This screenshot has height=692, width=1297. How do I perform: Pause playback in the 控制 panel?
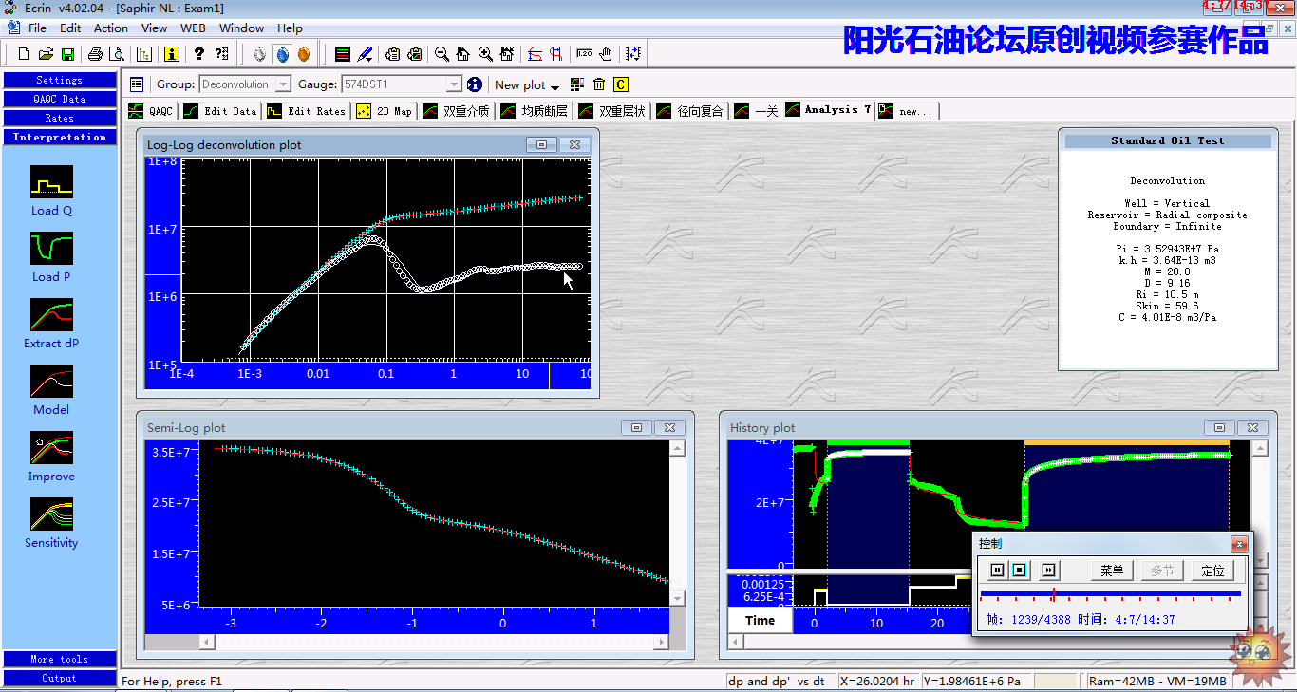(997, 570)
